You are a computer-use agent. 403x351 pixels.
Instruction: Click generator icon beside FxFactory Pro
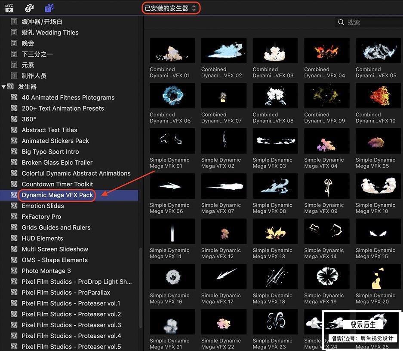click(x=14, y=216)
